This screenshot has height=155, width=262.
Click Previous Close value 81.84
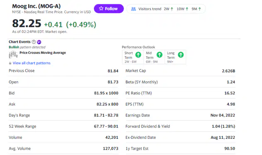click(x=113, y=71)
